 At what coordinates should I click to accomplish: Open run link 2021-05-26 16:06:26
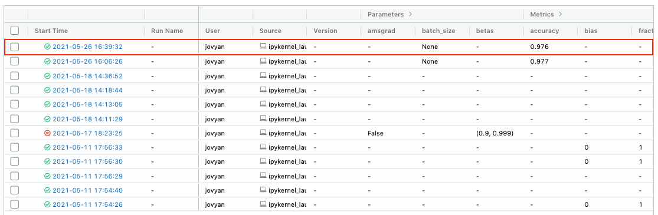coord(88,61)
